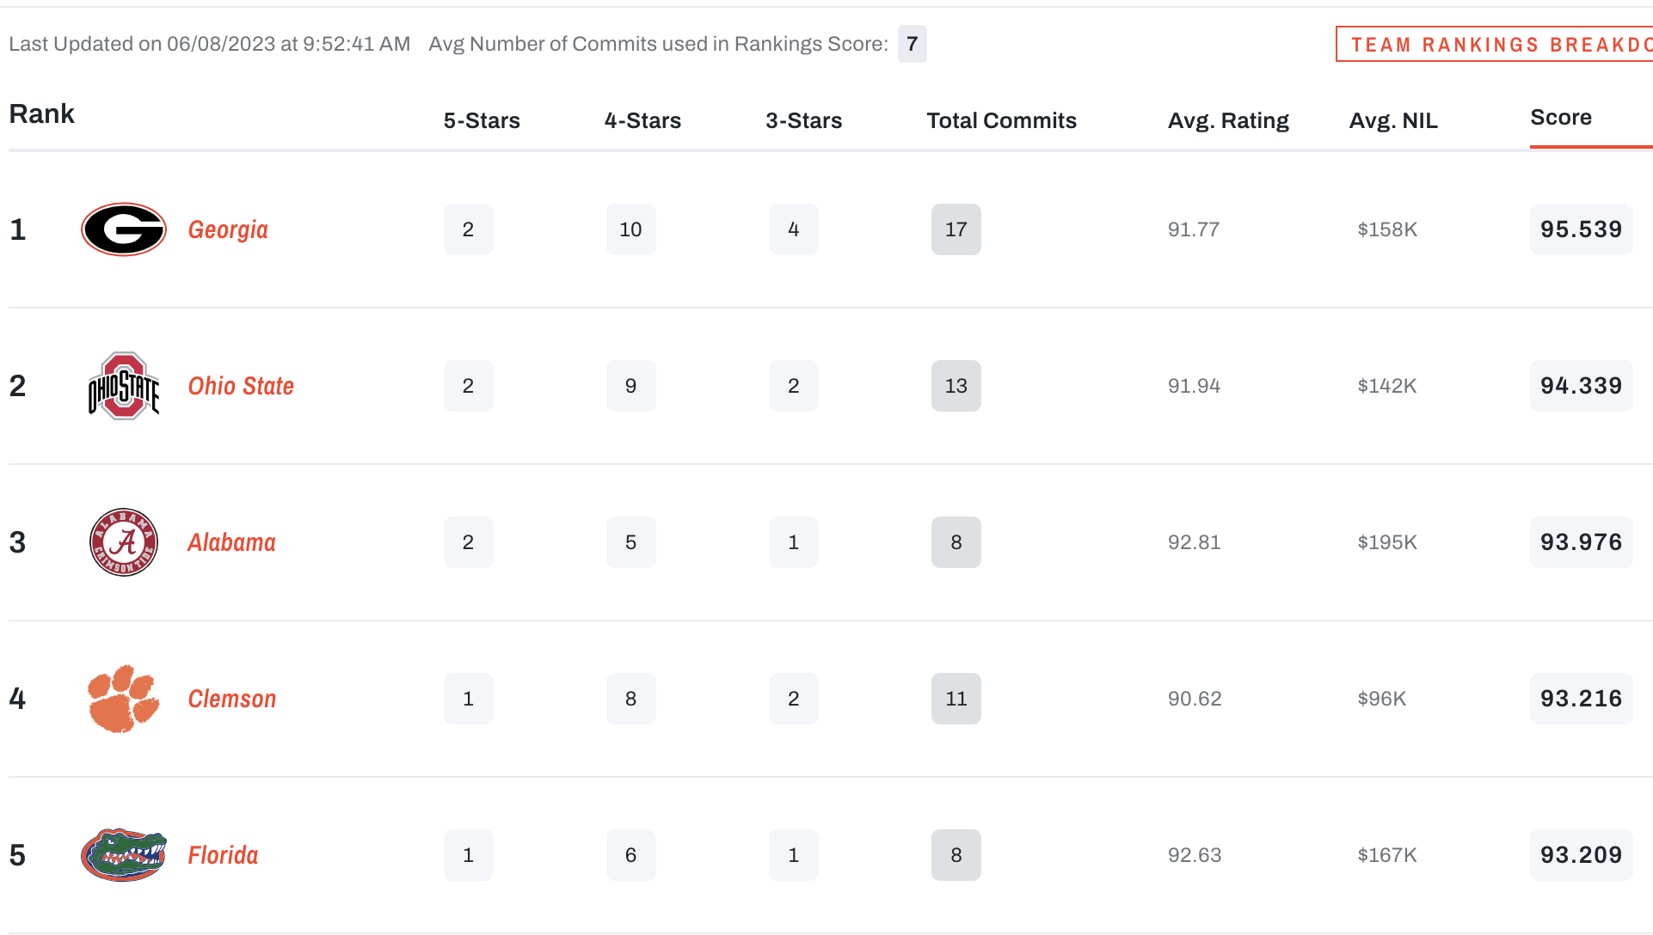Sort by the Avg. Rating column header

pyautogui.click(x=1228, y=120)
